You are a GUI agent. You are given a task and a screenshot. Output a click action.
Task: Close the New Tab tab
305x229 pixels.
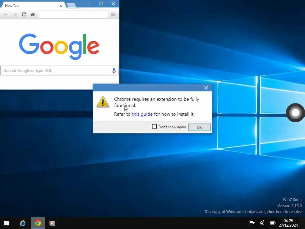(x=61, y=6)
